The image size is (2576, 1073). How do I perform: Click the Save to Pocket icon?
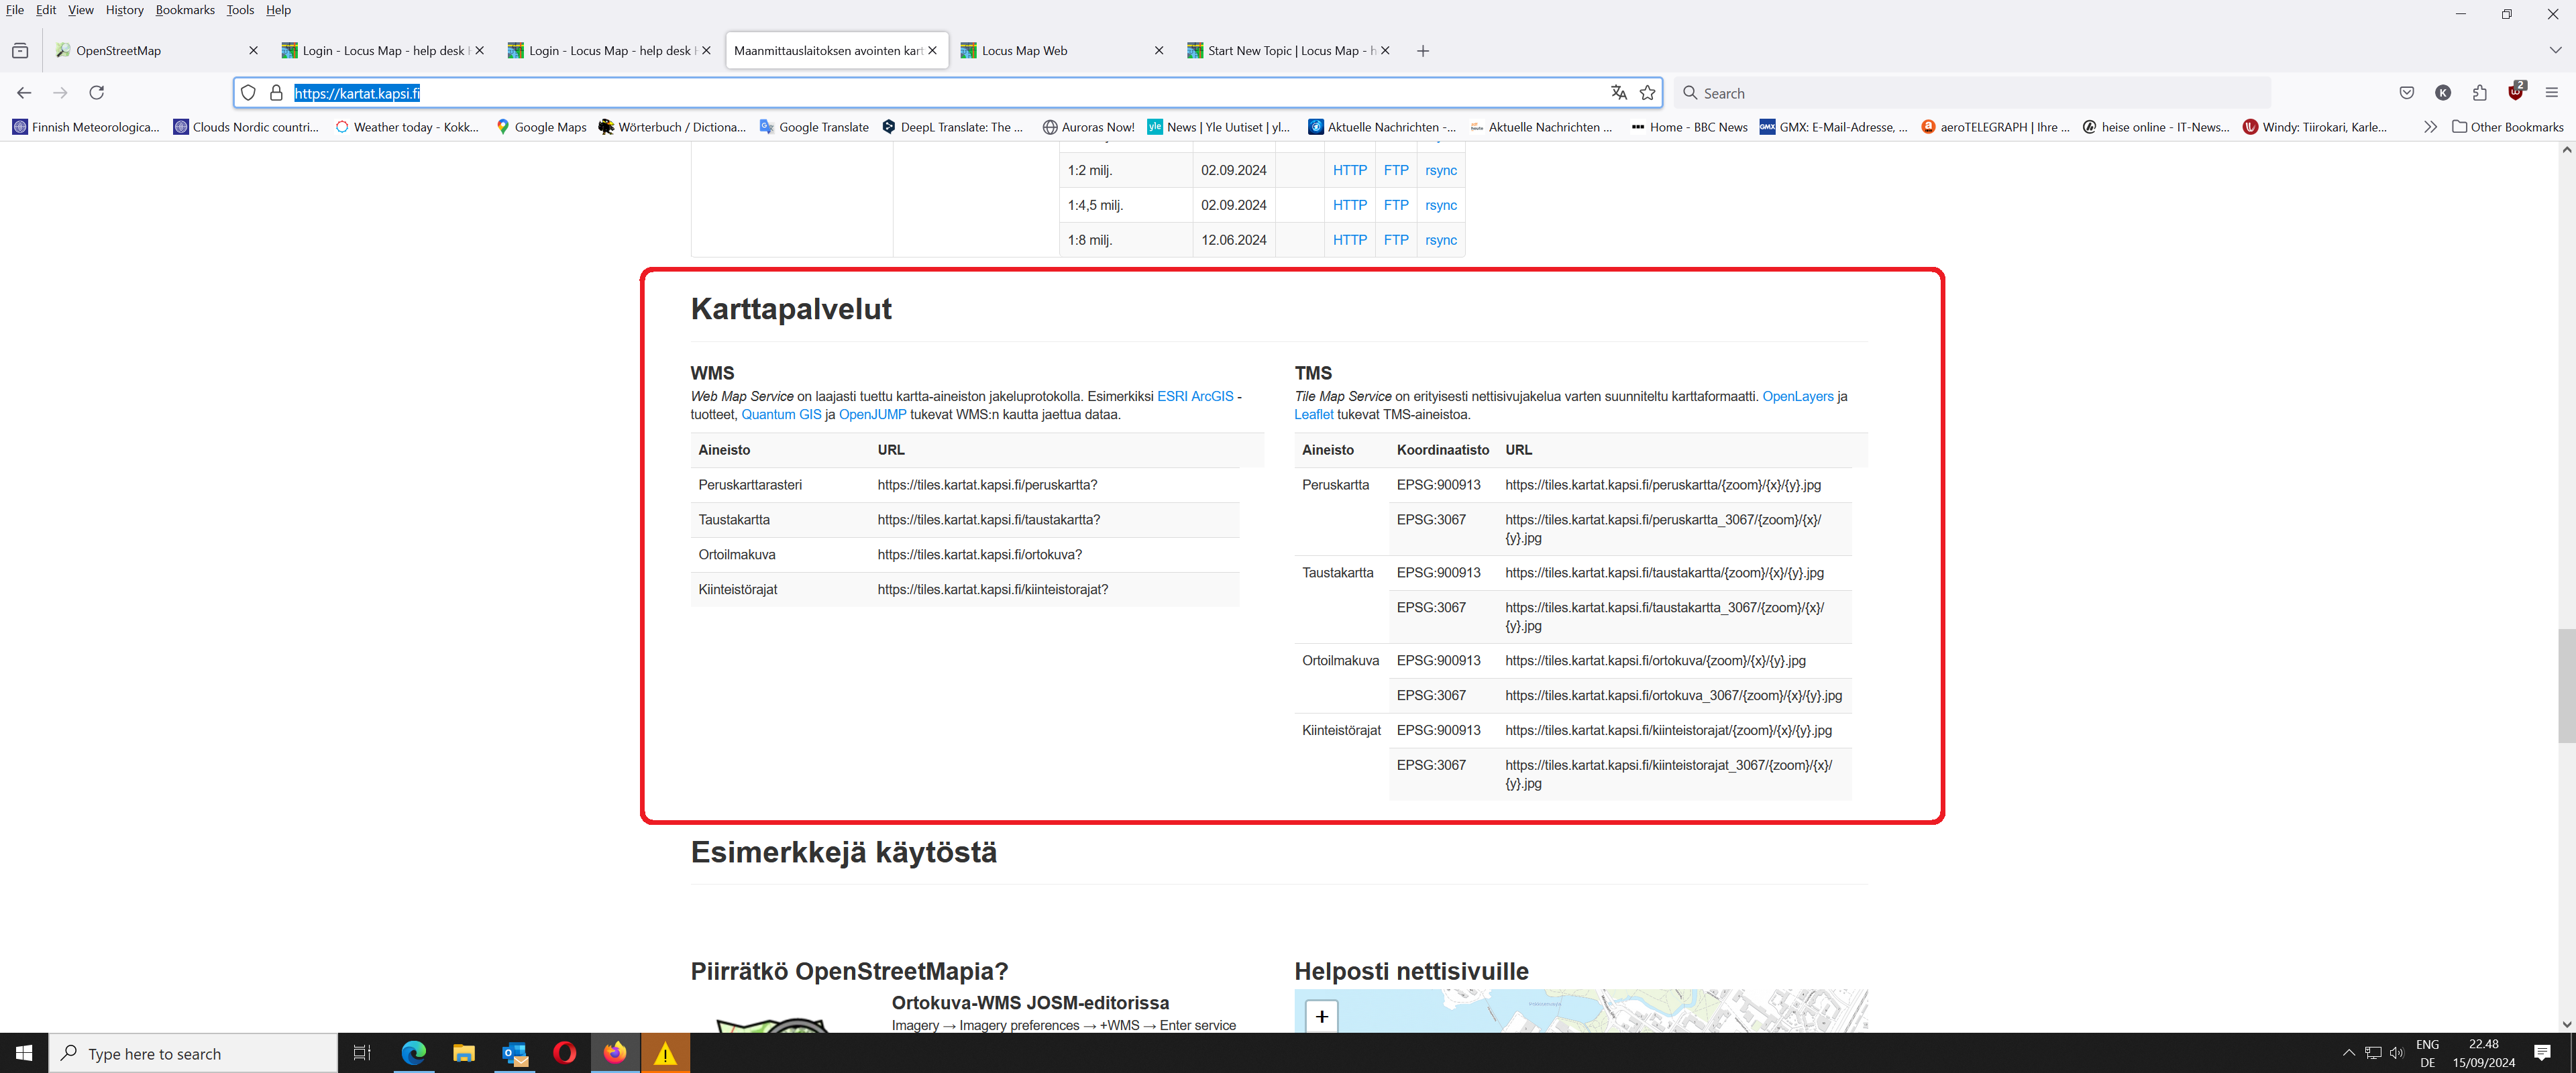click(x=2406, y=93)
